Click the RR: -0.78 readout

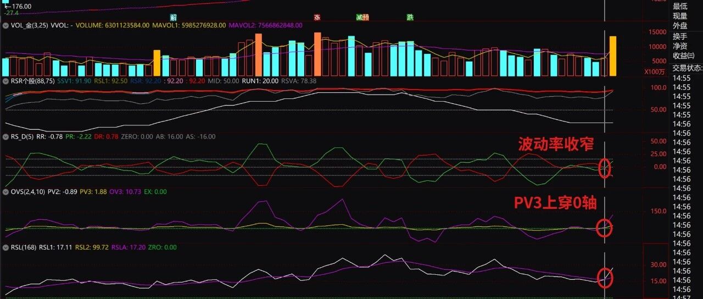[x=48, y=136]
